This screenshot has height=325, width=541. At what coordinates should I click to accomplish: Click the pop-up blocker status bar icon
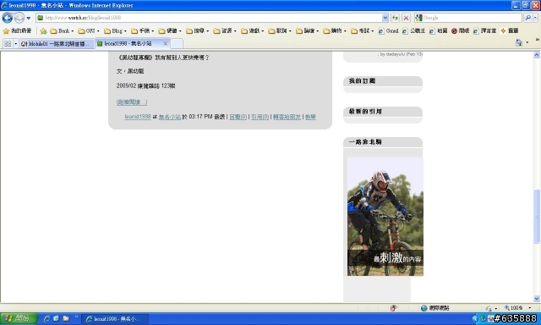tap(393, 308)
